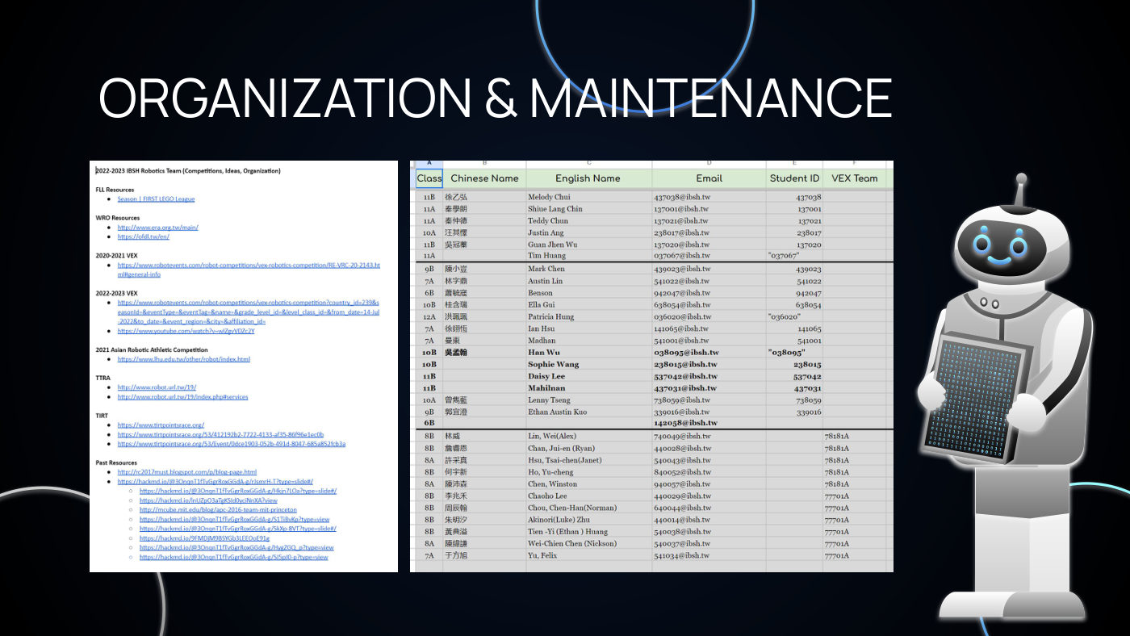1130x636 pixels.
Task: Select the bold cell "Han Wu"
Action: tap(588, 353)
